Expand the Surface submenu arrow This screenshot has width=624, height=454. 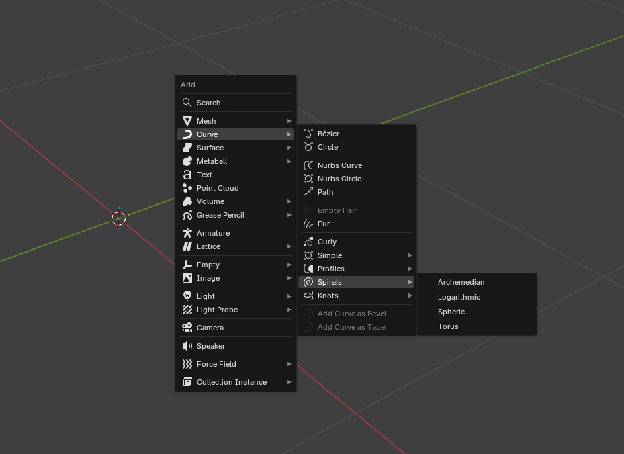click(x=289, y=148)
